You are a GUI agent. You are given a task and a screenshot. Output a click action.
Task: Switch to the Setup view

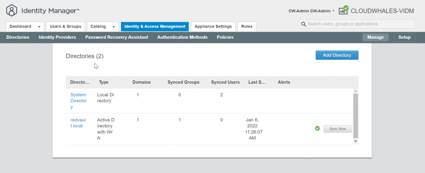404,38
